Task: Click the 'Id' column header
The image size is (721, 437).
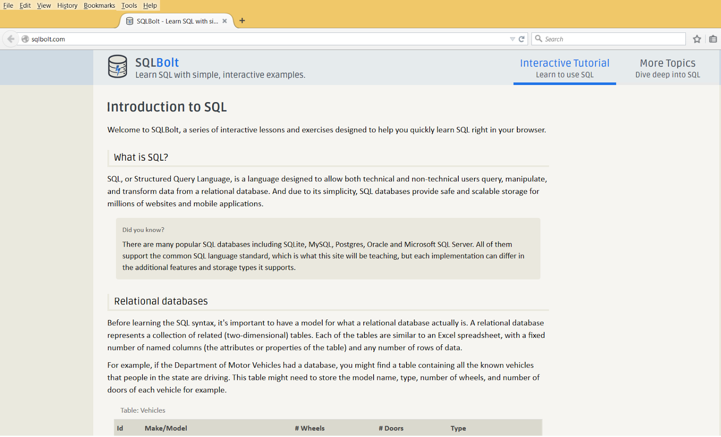Action: [x=120, y=428]
